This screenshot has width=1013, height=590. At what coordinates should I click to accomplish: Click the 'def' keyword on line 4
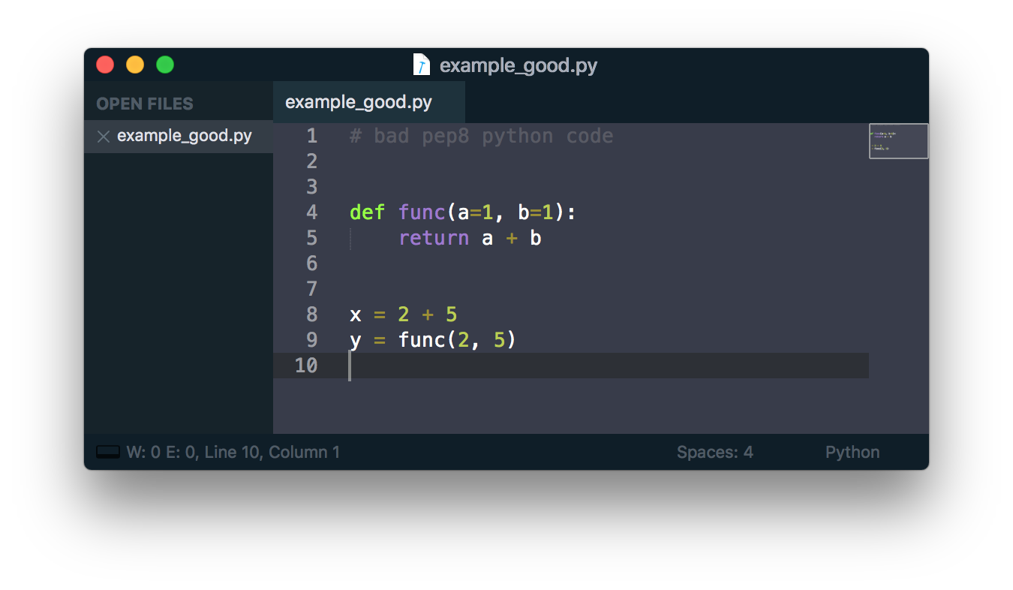point(368,212)
